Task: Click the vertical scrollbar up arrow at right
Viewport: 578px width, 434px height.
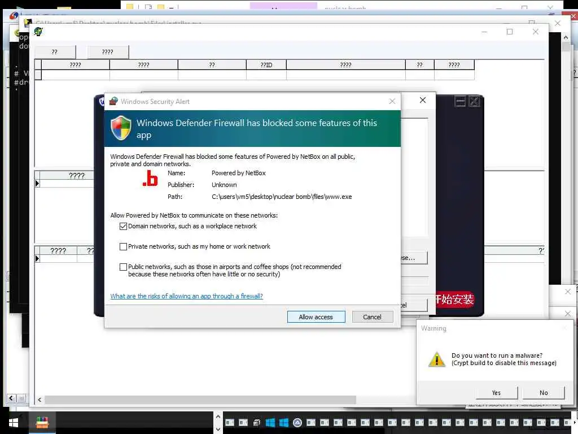Action: [566, 37]
